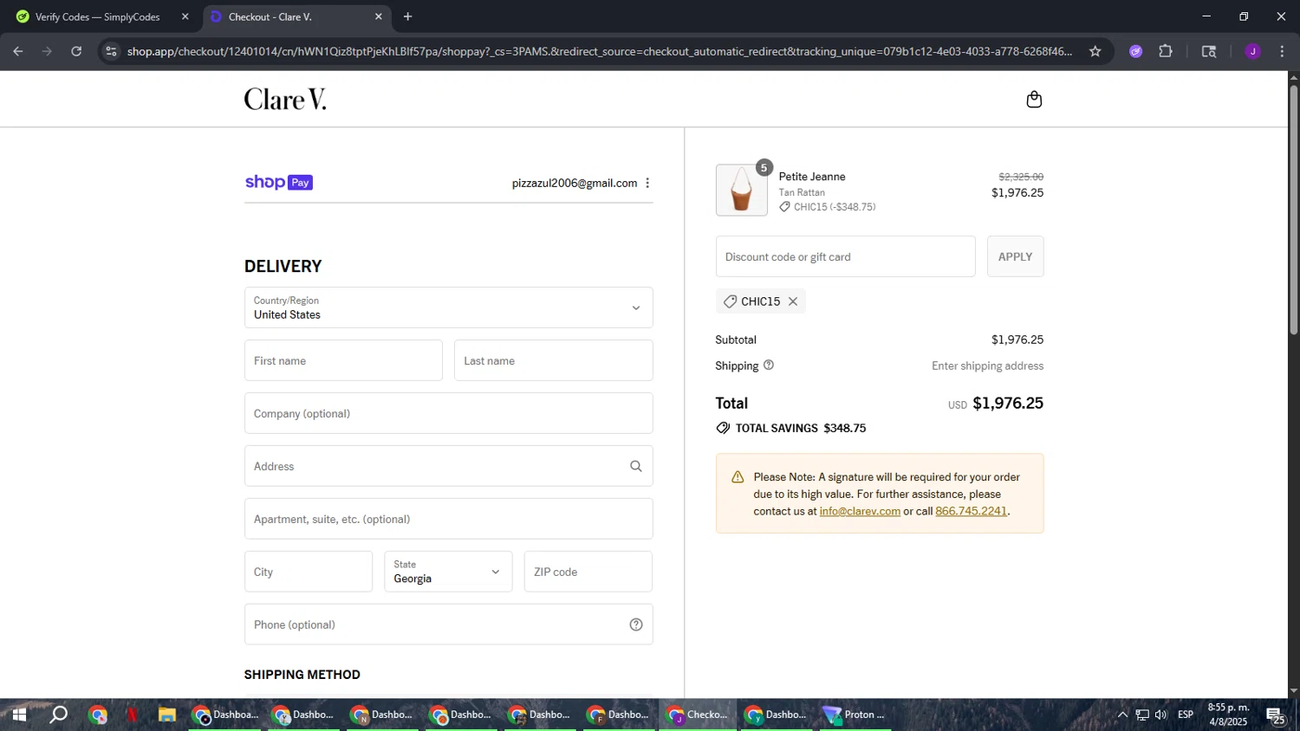Go back to the previous page
The height and width of the screenshot is (731, 1300).
[x=18, y=51]
